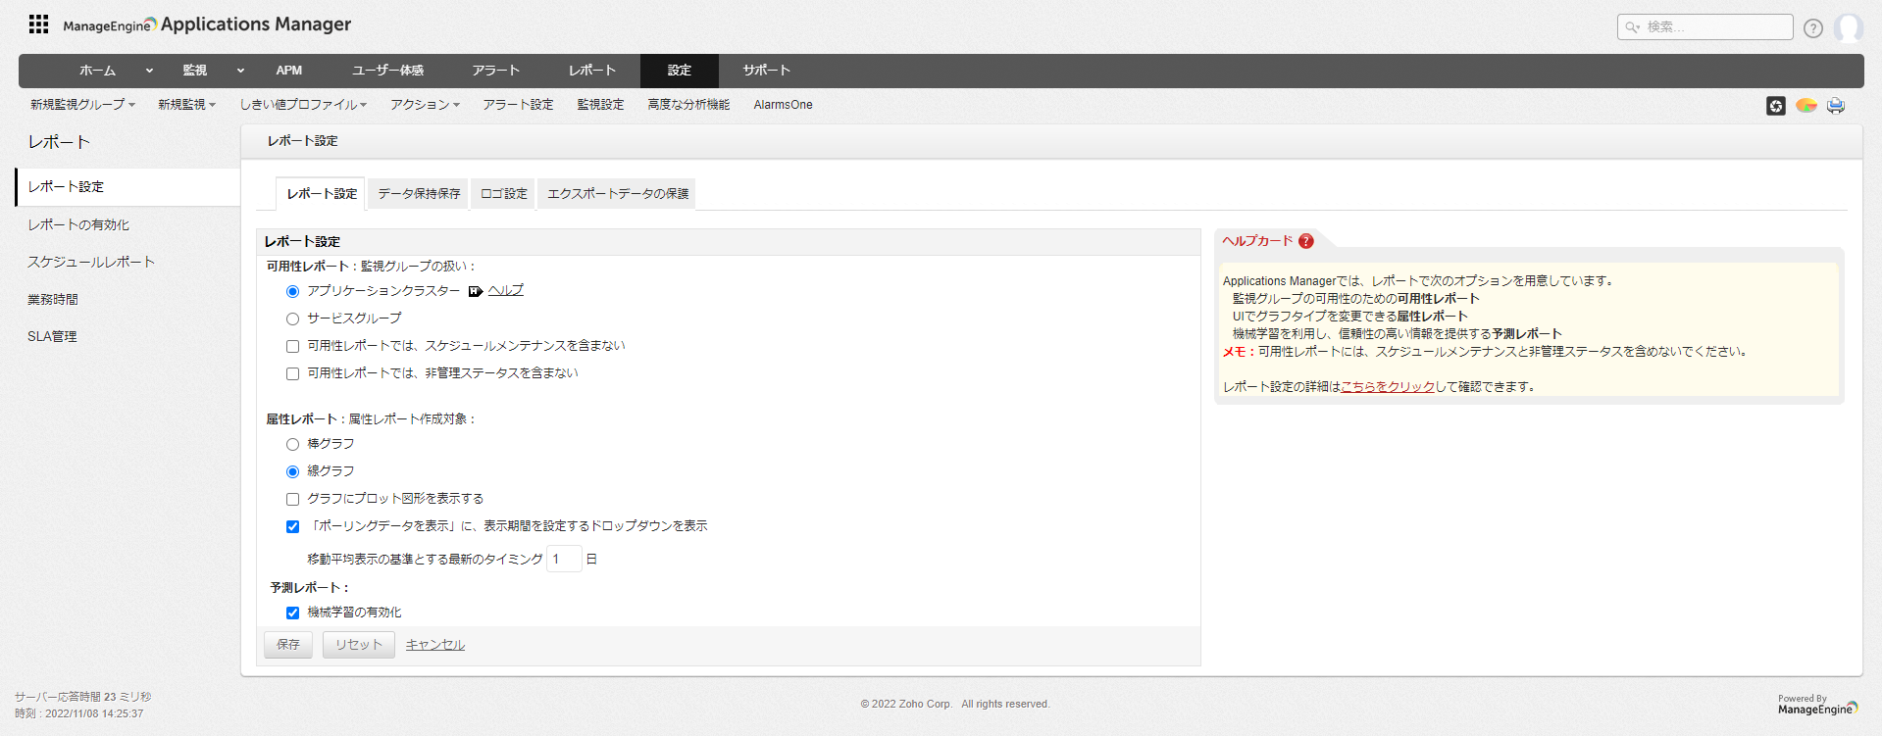The height and width of the screenshot is (736, 1882).
Task: Switch to the データ保持保存 tab
Action: click(x=419, y=194)
